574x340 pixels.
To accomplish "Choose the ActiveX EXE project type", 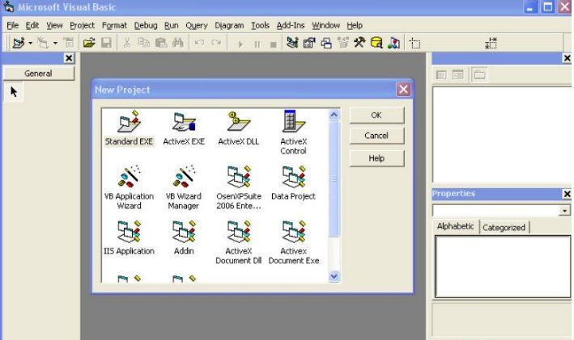I will [184, 122].
